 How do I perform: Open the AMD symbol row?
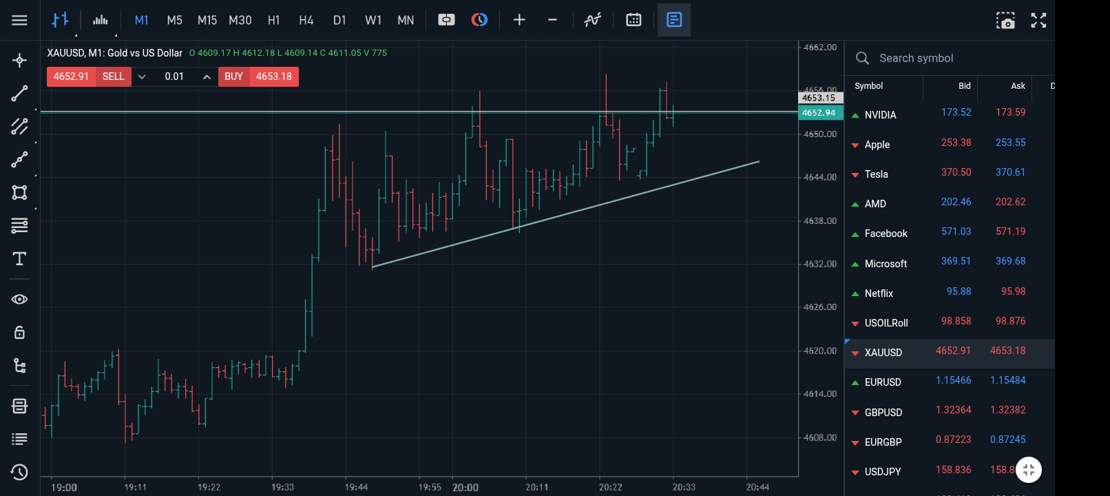pyautogui.click(x=950, y=203)
